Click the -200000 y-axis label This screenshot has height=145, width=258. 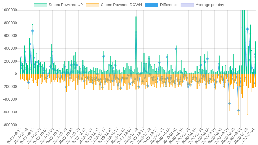(10, 87)
